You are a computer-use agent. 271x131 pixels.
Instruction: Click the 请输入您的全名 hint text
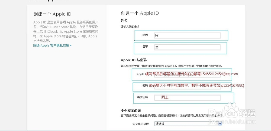[x=130, y=27]
